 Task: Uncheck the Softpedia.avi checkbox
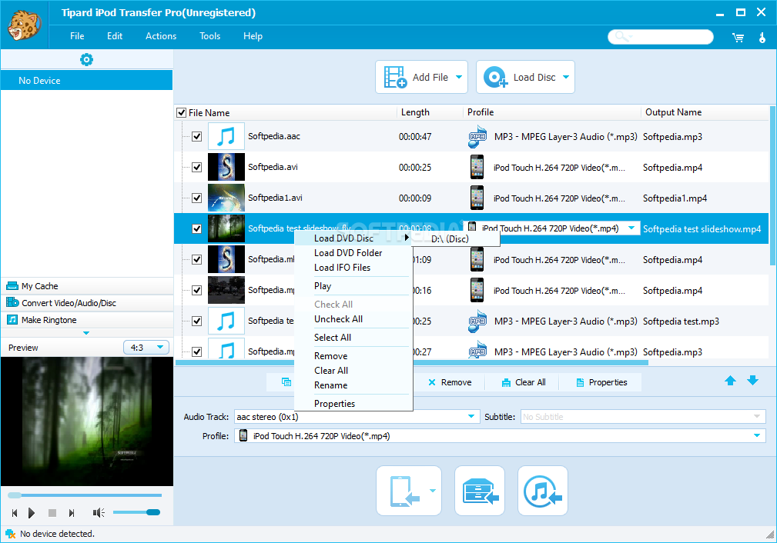point(196,168)
